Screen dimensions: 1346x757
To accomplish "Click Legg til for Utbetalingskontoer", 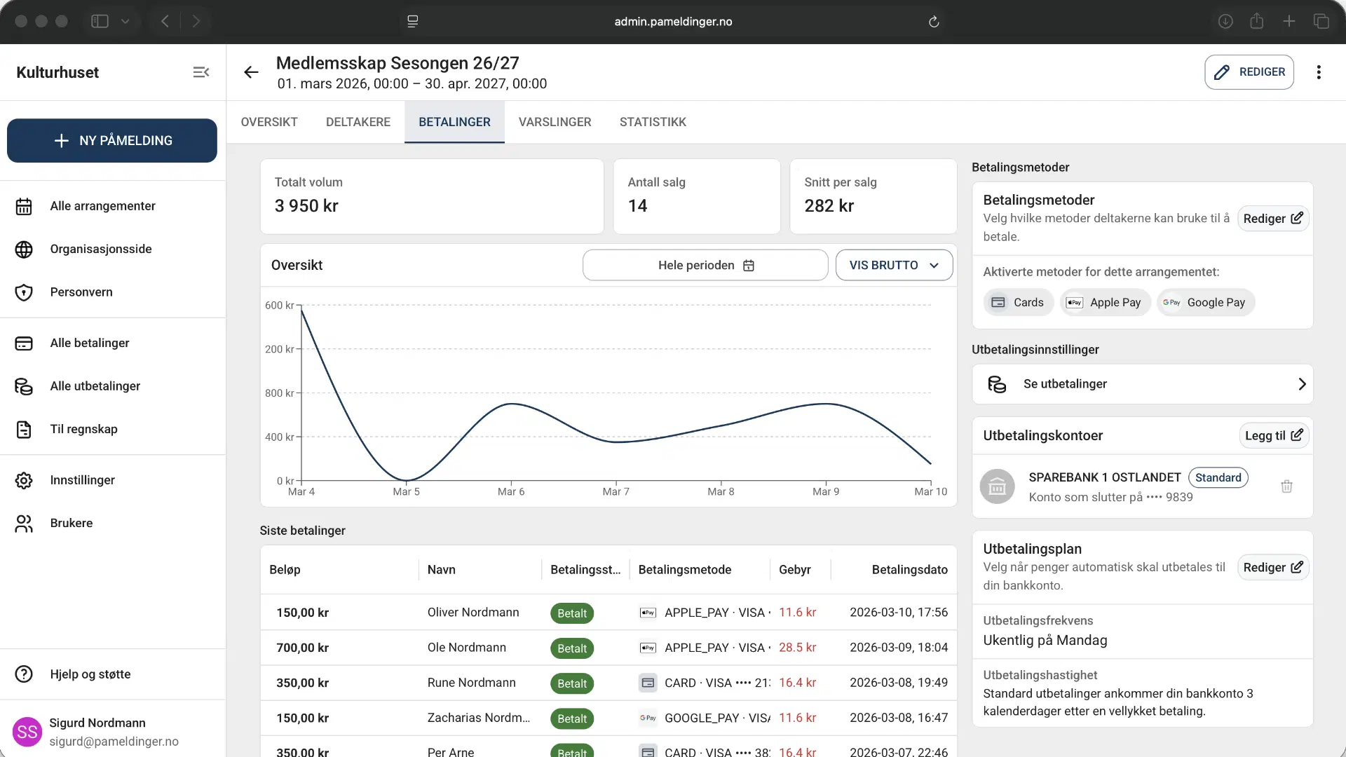I will [x=1273, y=435].
